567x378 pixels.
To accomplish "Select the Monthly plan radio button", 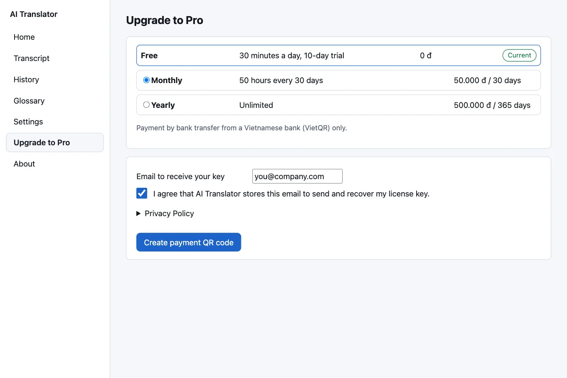I will [146, 80].
